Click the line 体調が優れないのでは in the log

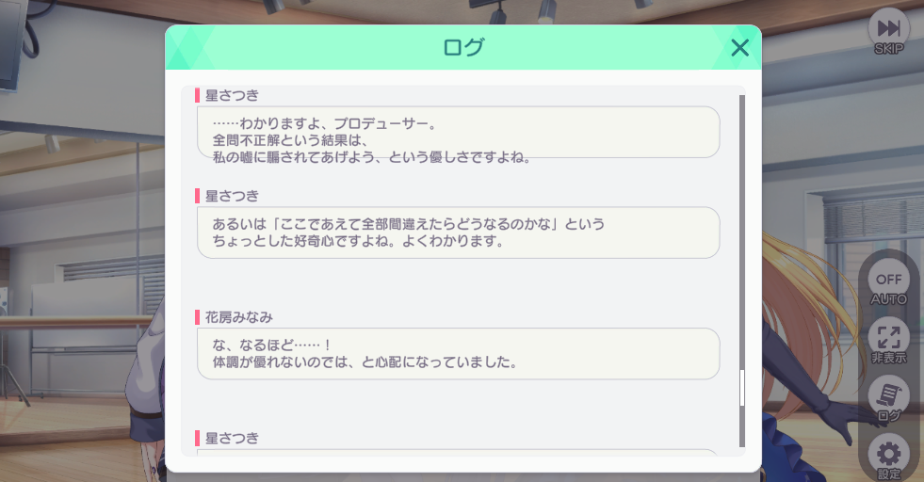tap(365, 361)
